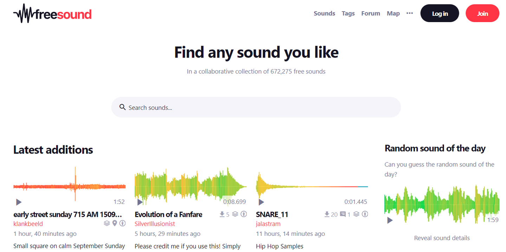Open the three-dots more menu in navigation
This screenshot has width=506, height=252.
410,13
